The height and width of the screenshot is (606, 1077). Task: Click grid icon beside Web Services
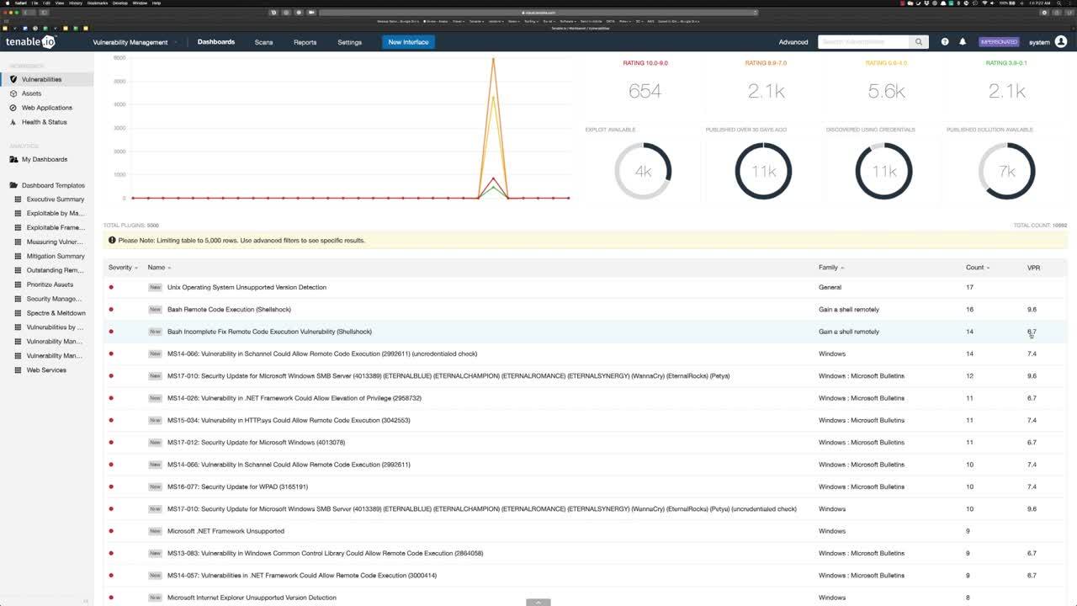tap(19, 370)
